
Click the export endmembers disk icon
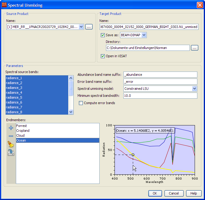11,153
